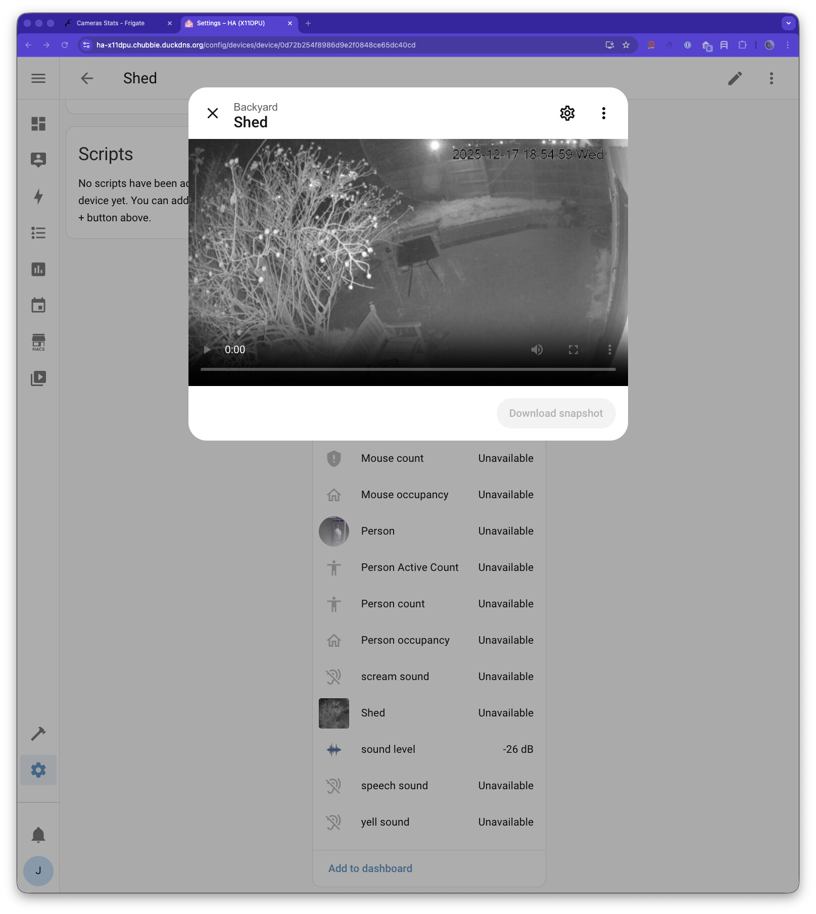Bookmark this page with the star icon
Image resolution: width=816 pixels, height=914 pixels.
[x=626, y=45]
